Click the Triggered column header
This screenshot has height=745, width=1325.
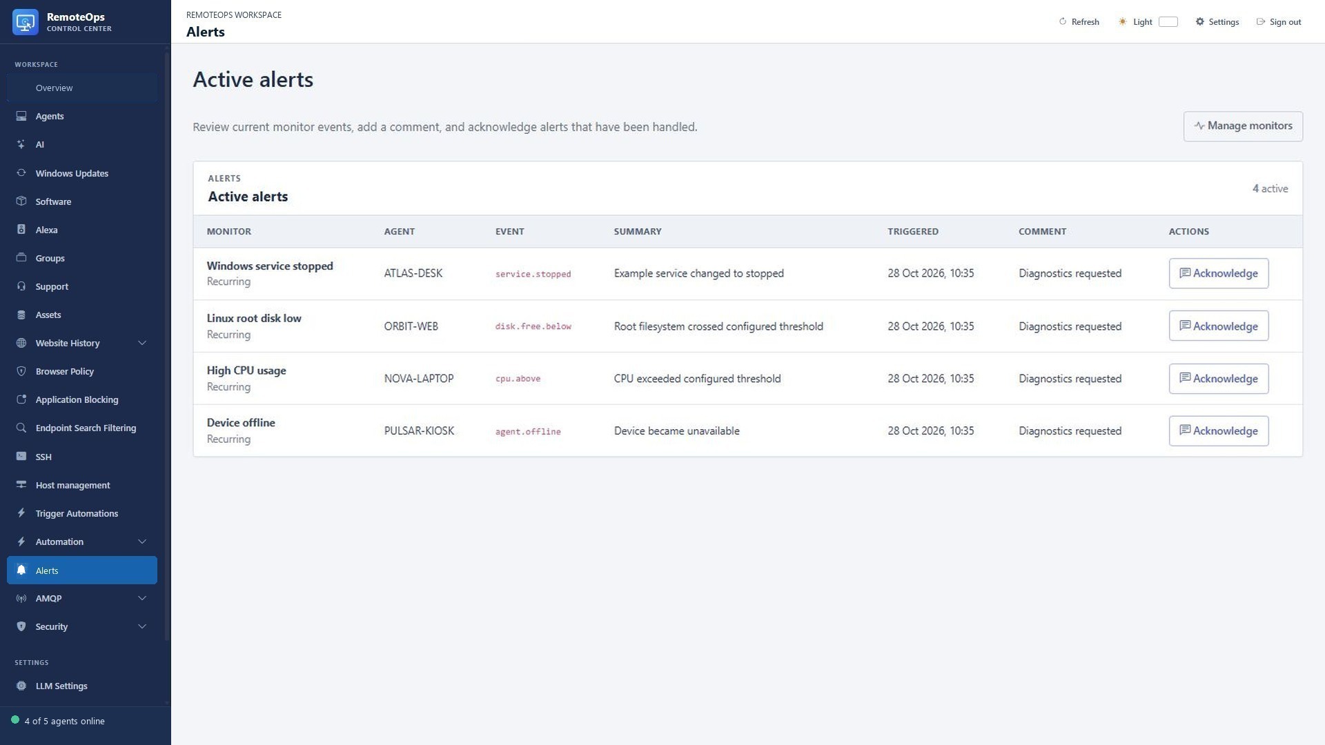coord(913,231)
